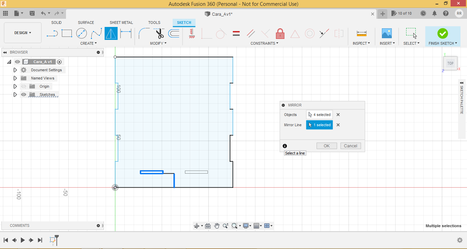Activate the Objects selector showing 4 selected
This screenshot has width=467, height=249.
coord(320,115)
